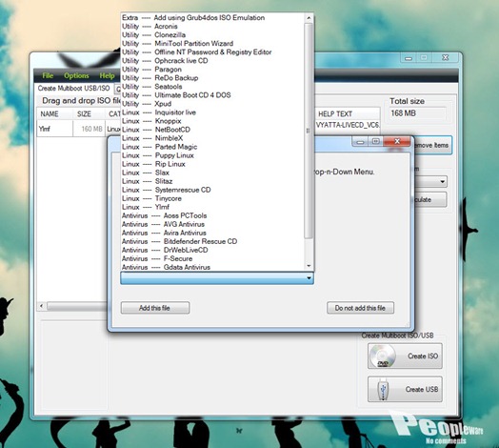Close the add-file dialog with red X
The height and width of the screenshot is (448, 499).
[397, 141]
